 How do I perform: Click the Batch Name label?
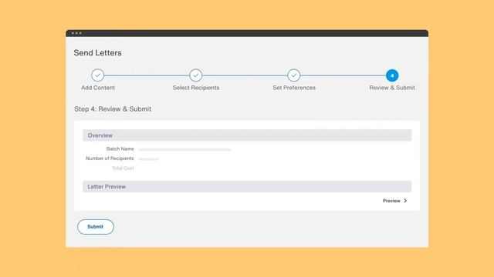pyautogui.click(x=120, y=149)
